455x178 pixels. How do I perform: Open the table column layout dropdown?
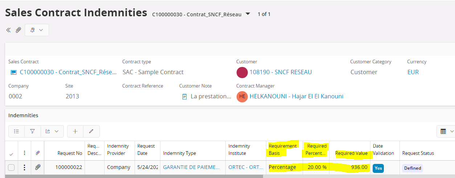(446, 131)
